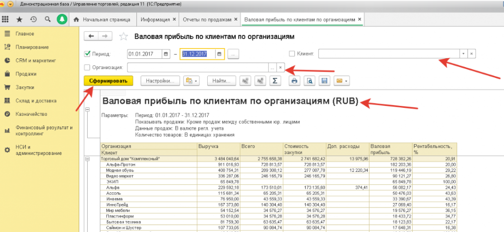
Task: Click the period start date field
Action: (144, 54)
